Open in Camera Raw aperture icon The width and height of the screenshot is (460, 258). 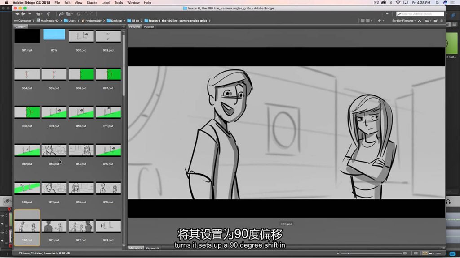[x=78, y=14]
